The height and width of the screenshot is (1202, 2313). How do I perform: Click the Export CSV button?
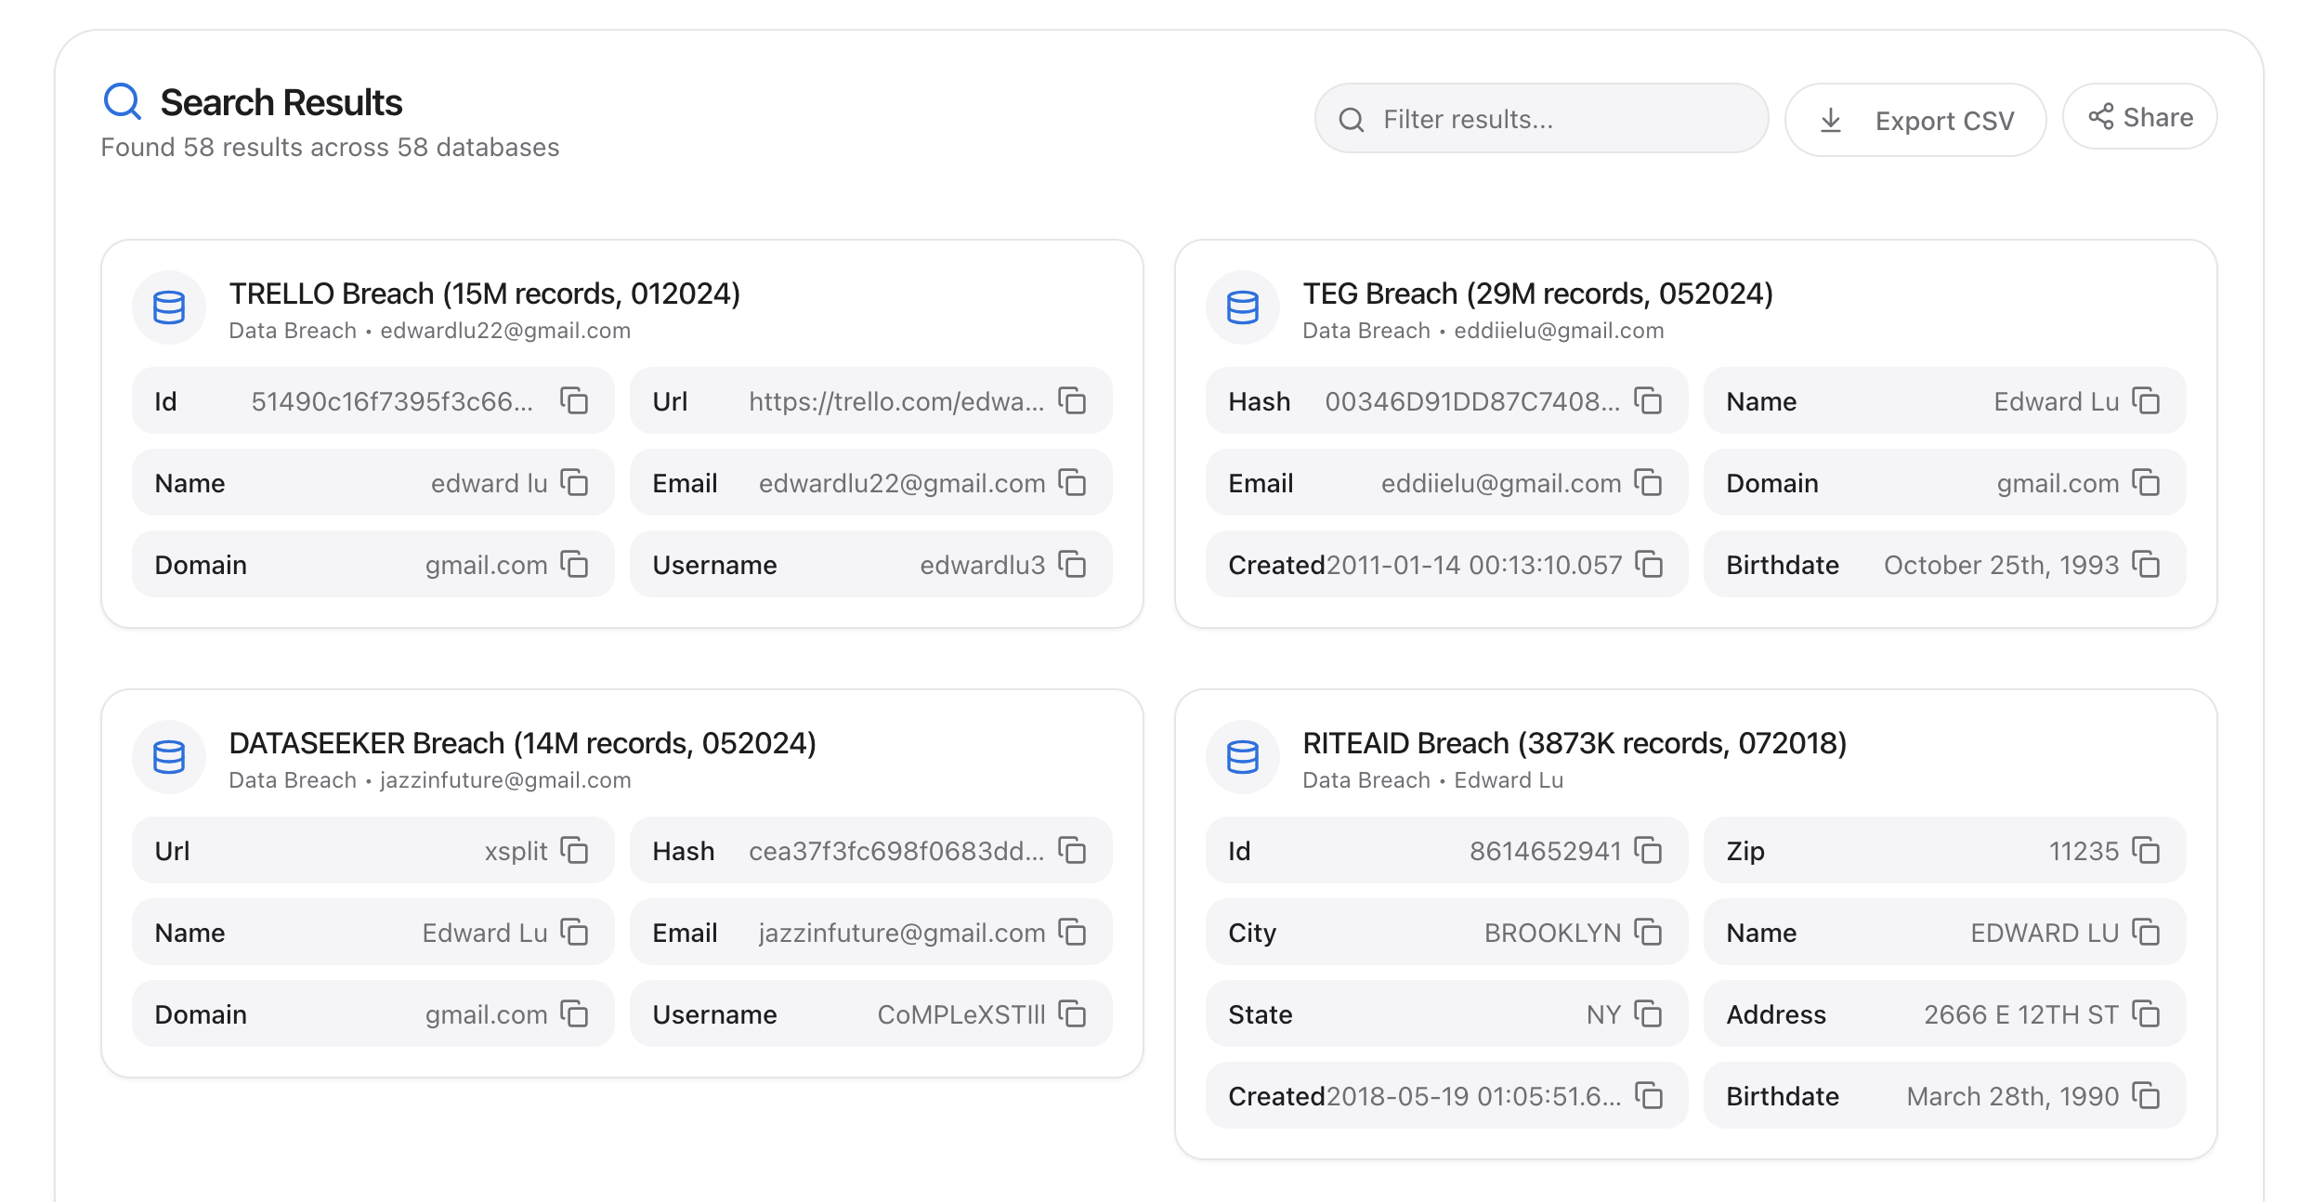click(x=1915, y=121)
